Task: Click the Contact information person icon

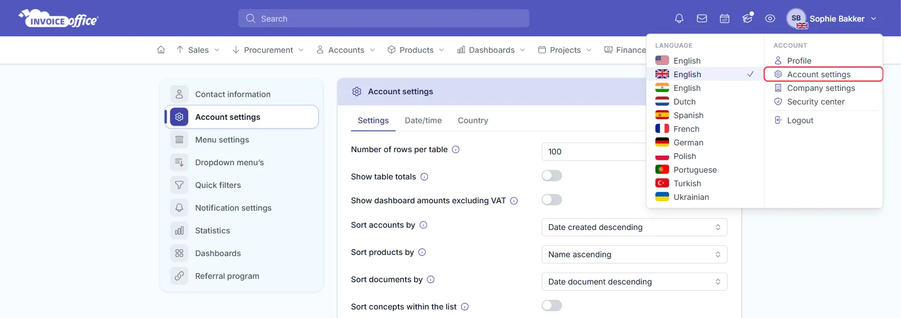Action: point(179,94)
